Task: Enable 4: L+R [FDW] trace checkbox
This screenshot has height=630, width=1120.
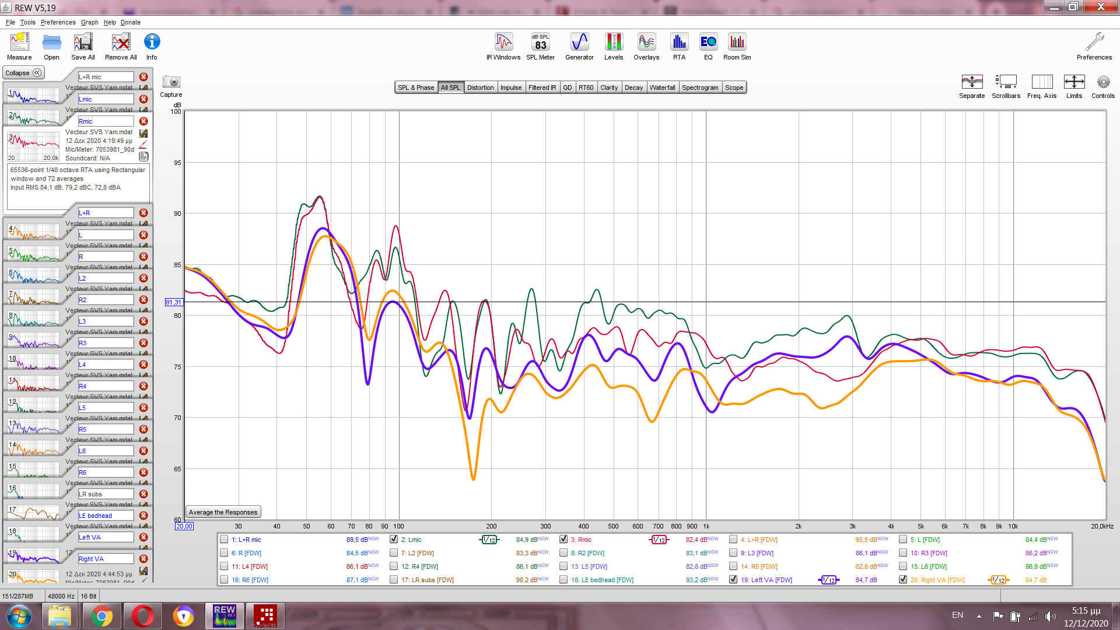Action: coord(733,540)
